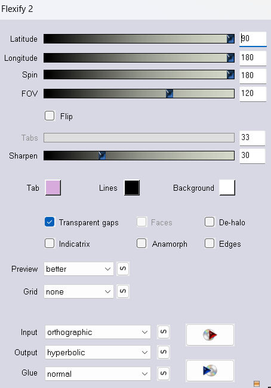The width and height of the screenshot is (271, 388).
Task: Pick the pink Tab color swatch
Action: click(x=53, y=188)
